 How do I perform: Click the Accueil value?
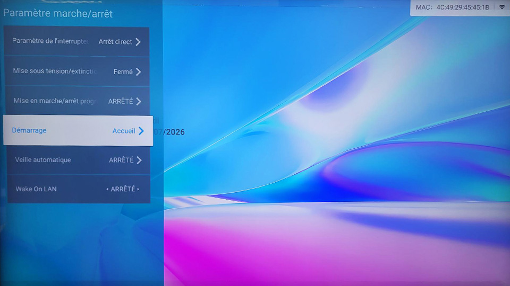124,131
